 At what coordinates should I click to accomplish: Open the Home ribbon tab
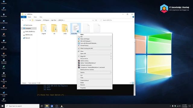pyautogui.click(x=29, y=17)
